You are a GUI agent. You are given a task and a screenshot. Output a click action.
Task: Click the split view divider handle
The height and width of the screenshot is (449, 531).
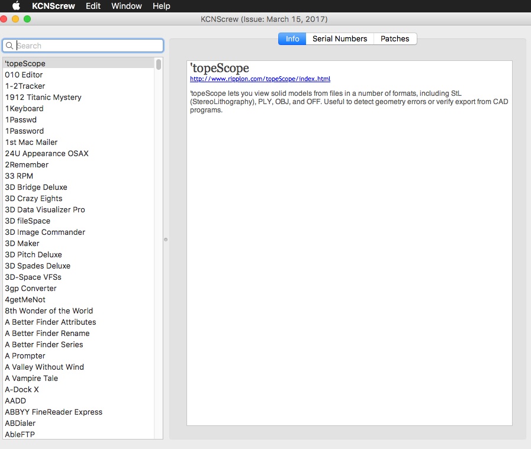click(166, 240)
